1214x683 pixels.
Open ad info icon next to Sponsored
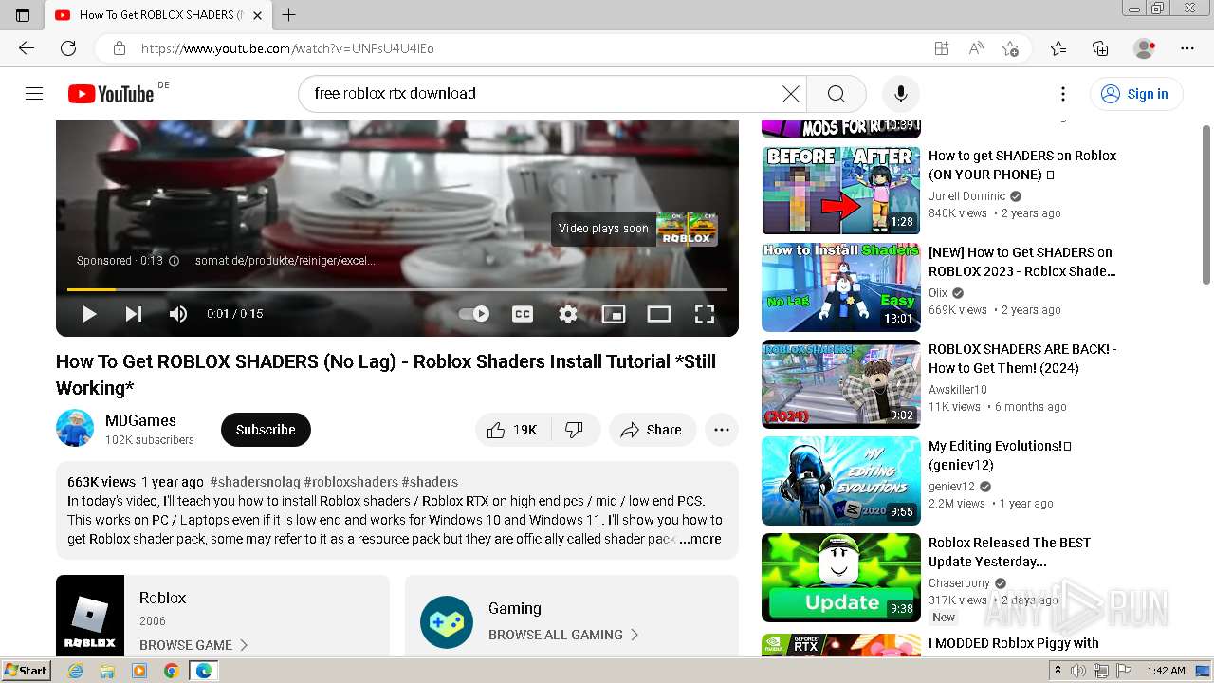(175, 261)
